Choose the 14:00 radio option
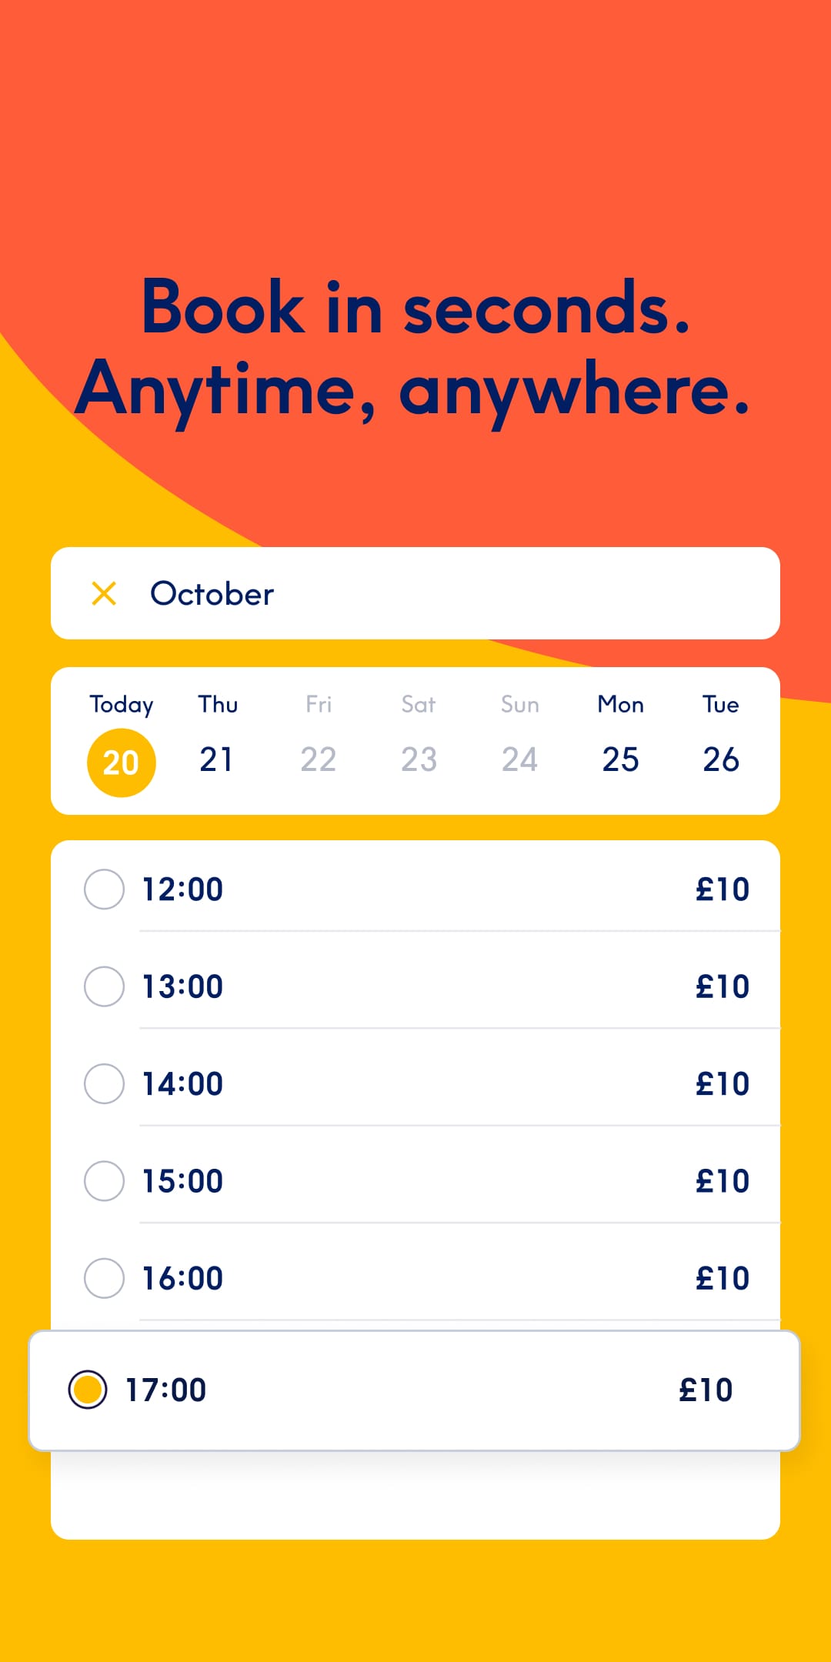The width and height of the screenshot is (831, 1662). point(104,1083)
